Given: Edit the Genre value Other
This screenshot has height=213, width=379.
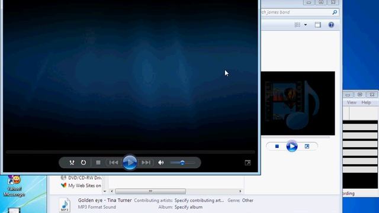Looking at the screenshot, I should [x=248, y=201].
